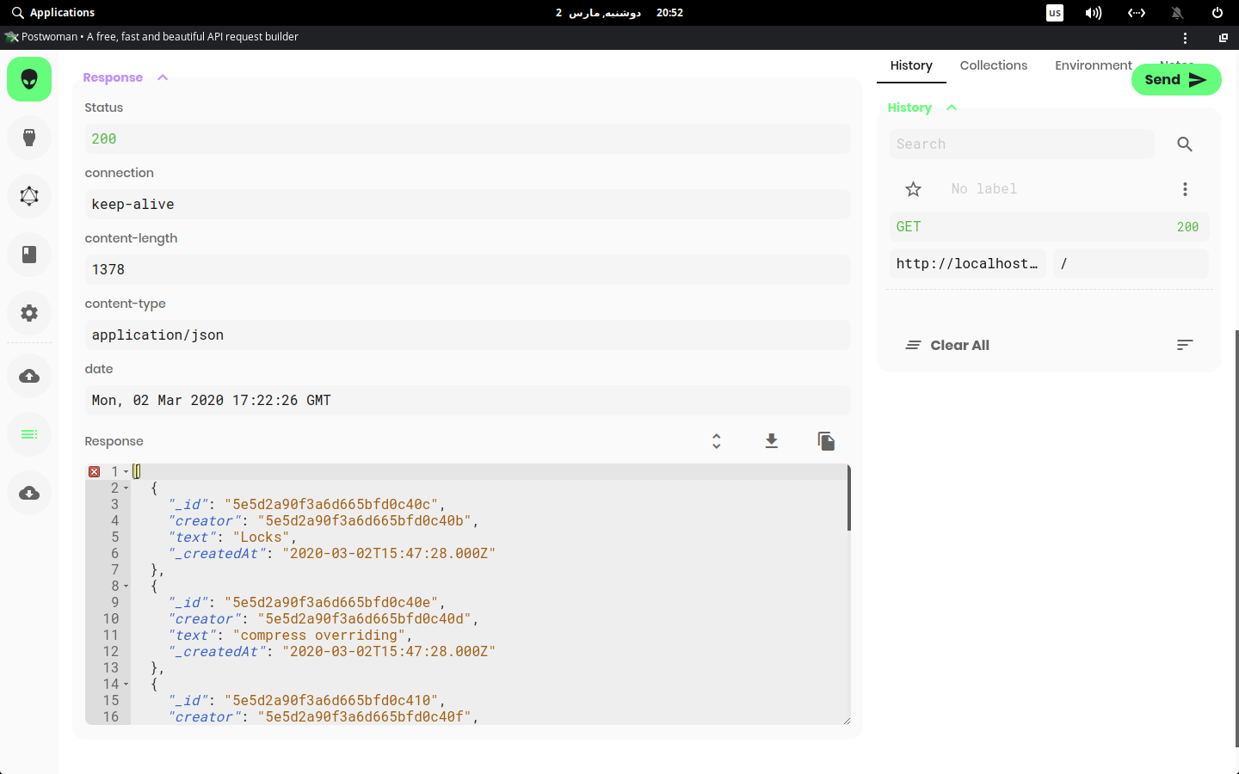Open the Documentation section (book icon)
Viewport: 1239px width, 774px height.
(x=28, y=255)
